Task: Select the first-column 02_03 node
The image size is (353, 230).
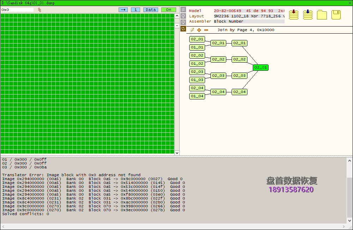Action: pyautogui.click(x=197, y=71)
